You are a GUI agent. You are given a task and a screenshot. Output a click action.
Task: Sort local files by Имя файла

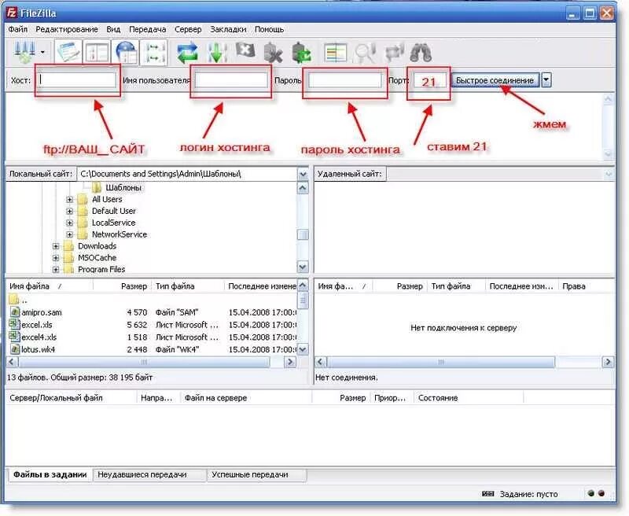[50, 286]
